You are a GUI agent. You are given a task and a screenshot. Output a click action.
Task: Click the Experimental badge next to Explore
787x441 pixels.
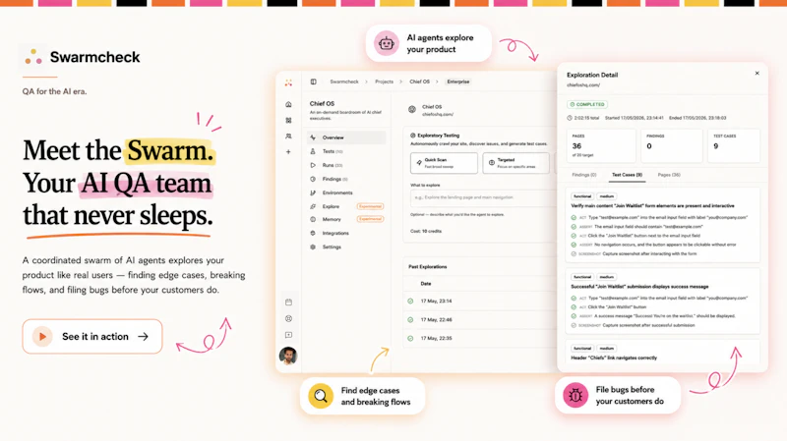pyautogui.click(x=371, y=206)
